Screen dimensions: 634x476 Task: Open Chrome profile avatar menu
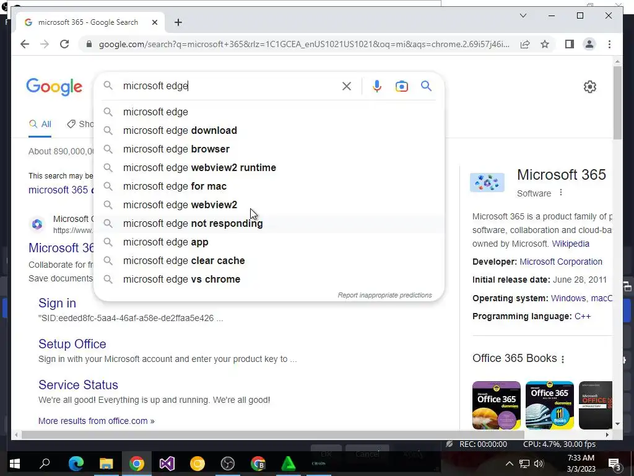589,44
